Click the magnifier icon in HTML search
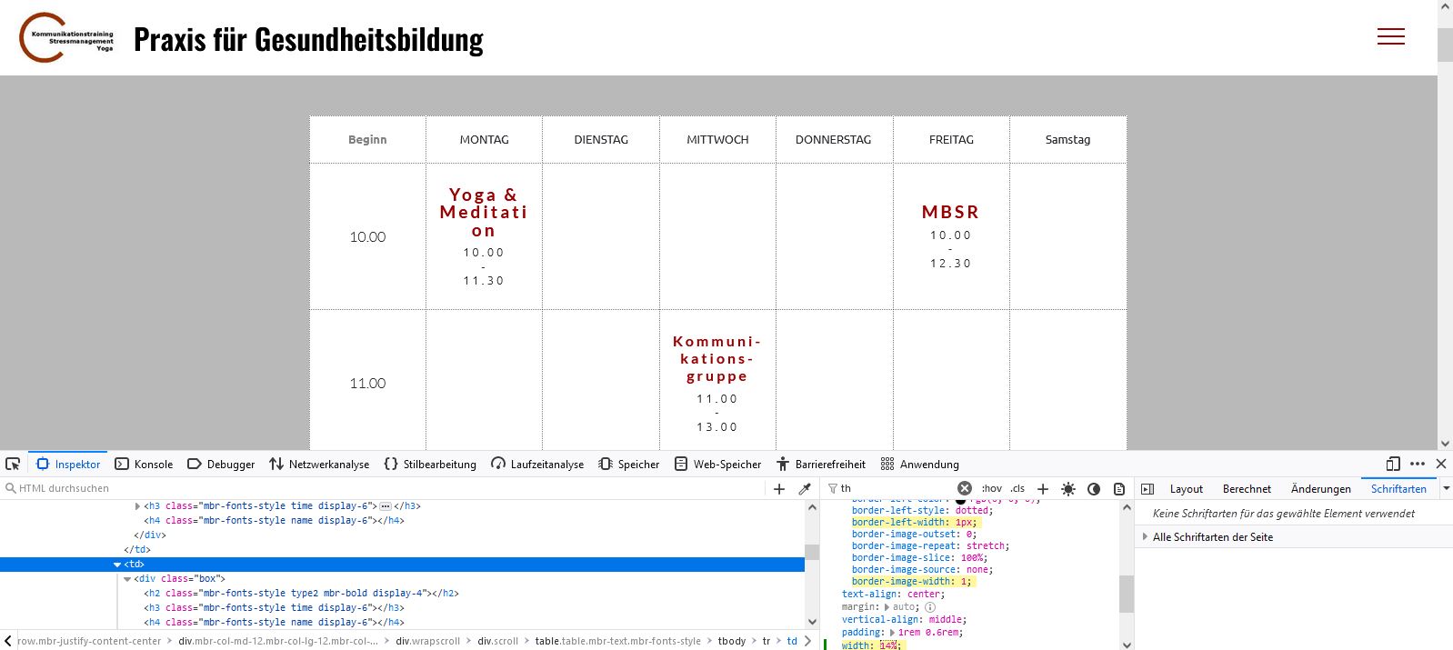 click(11, 488)
